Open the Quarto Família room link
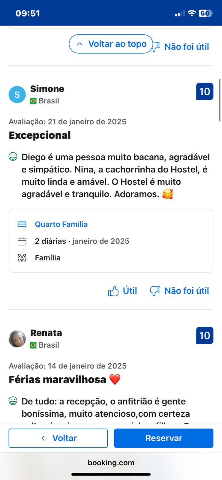222x480 pixels. (61, 224)
